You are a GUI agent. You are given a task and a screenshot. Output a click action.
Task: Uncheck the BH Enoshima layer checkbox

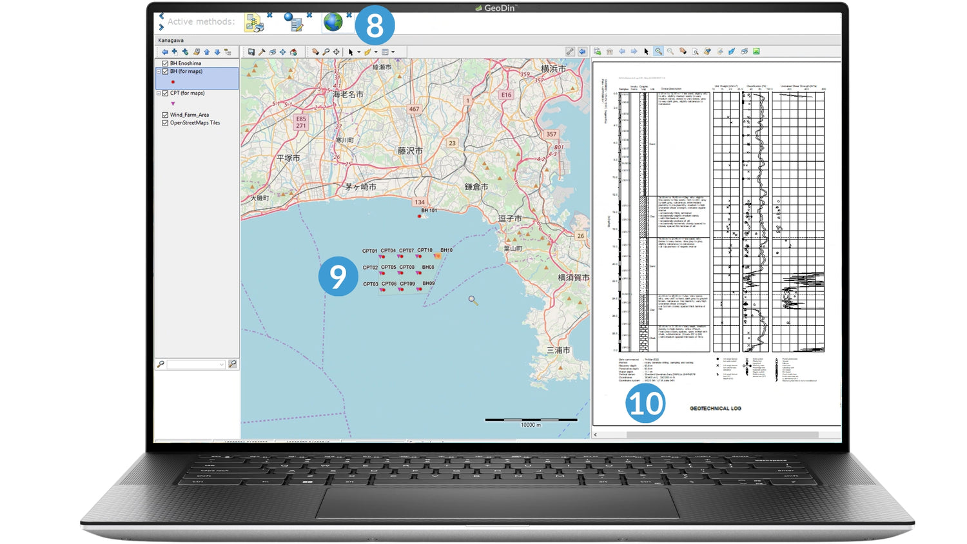(x=166, y=63)
